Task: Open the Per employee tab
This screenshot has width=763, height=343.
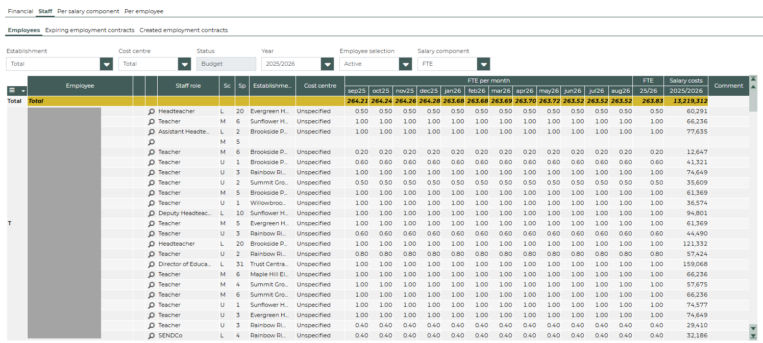Action: point(144,11)
